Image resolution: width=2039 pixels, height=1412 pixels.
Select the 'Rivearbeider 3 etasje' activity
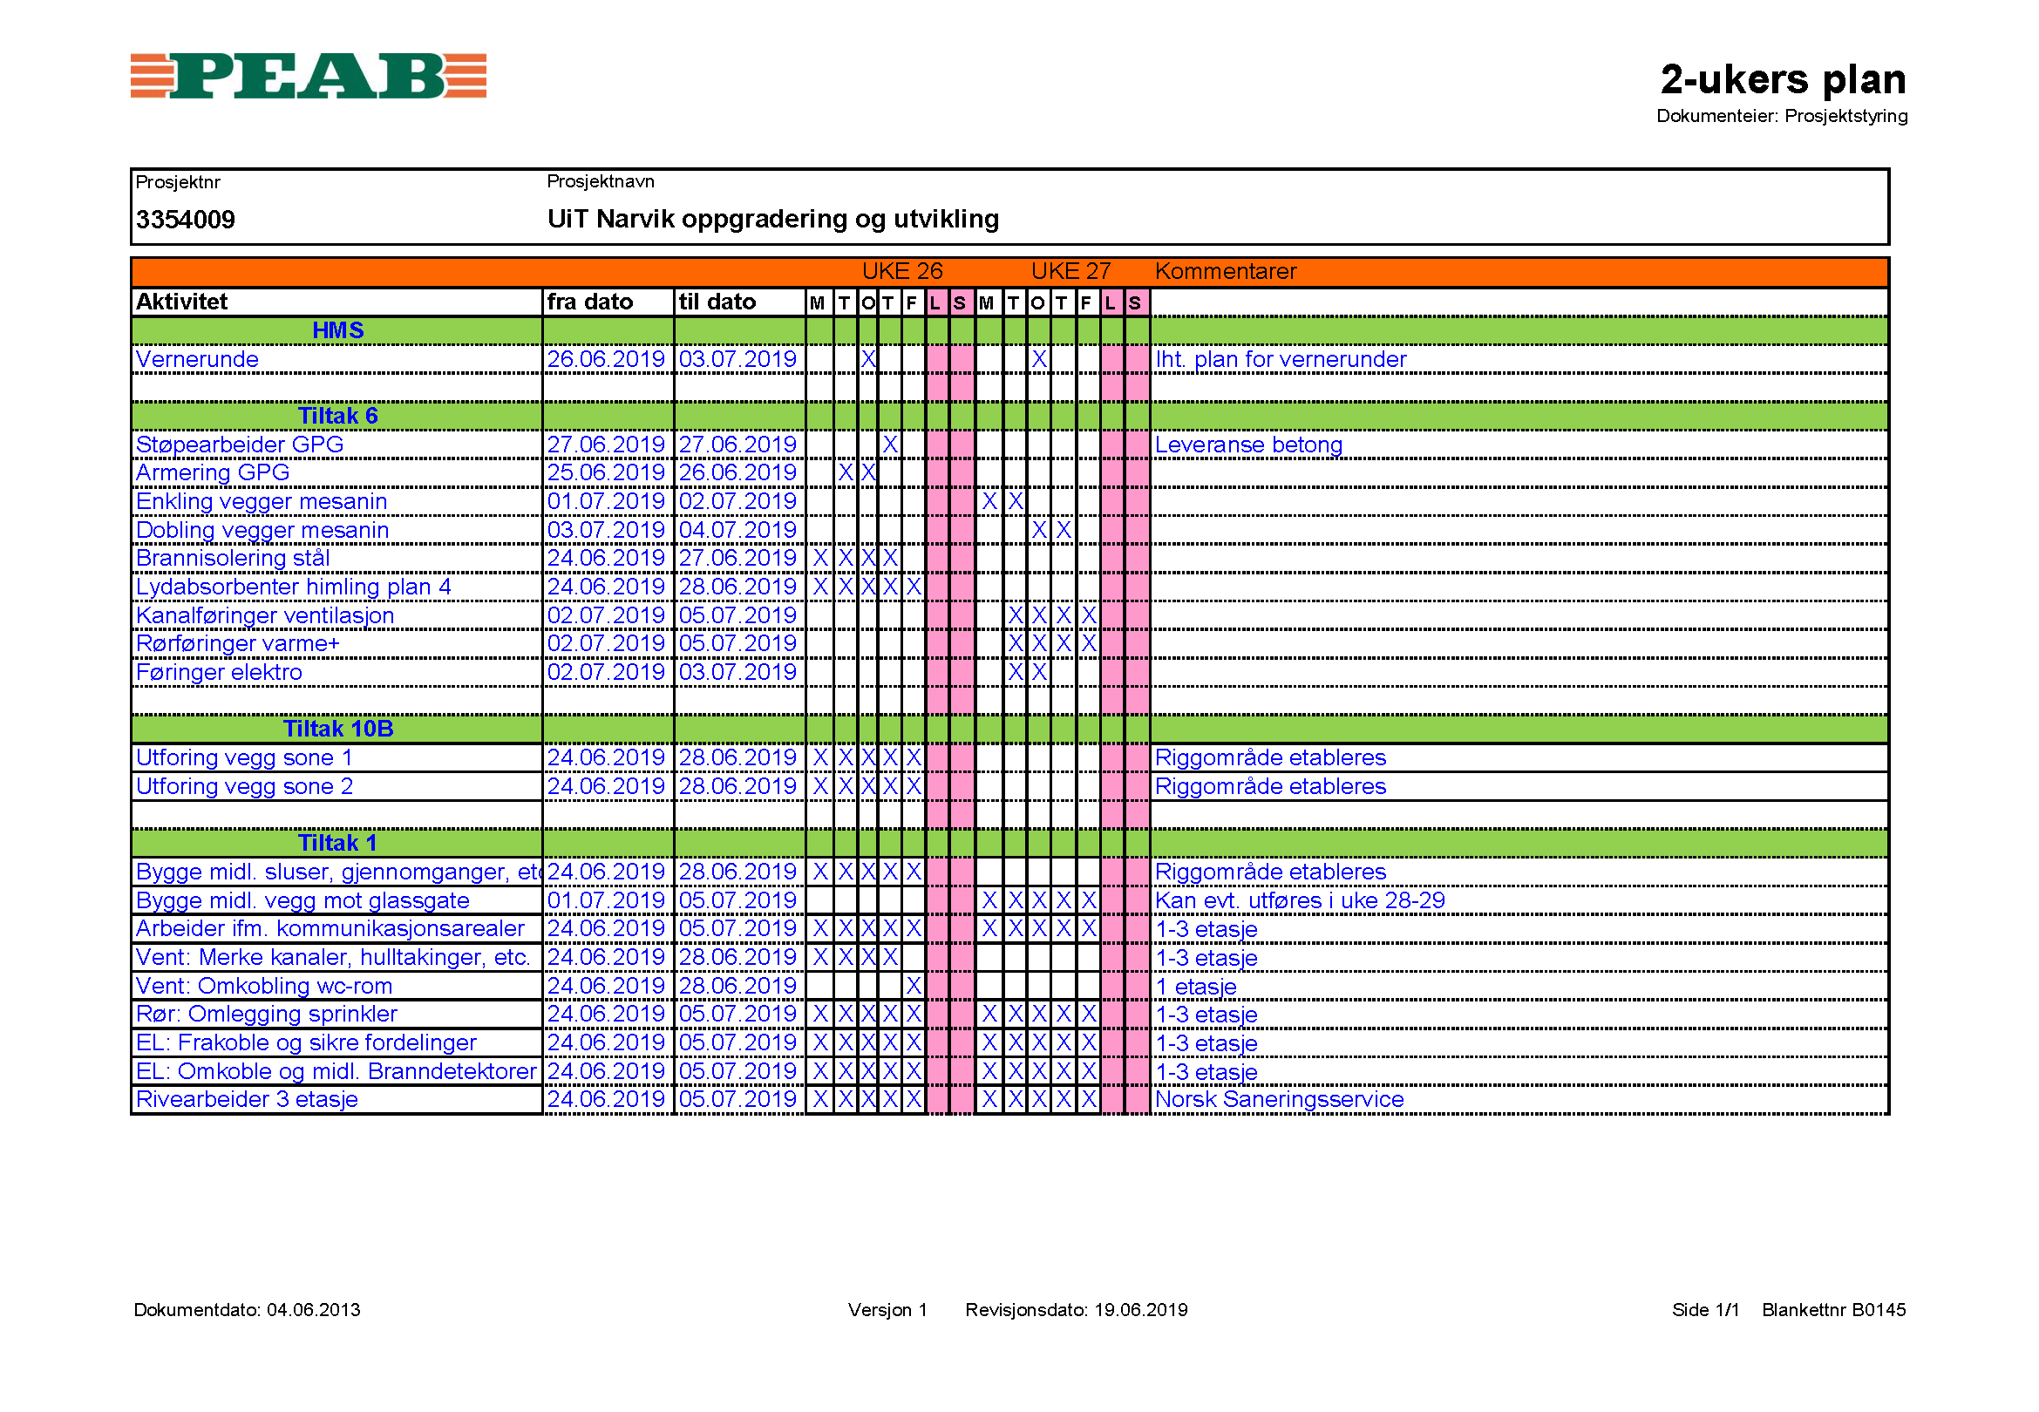coord(246,1100)
